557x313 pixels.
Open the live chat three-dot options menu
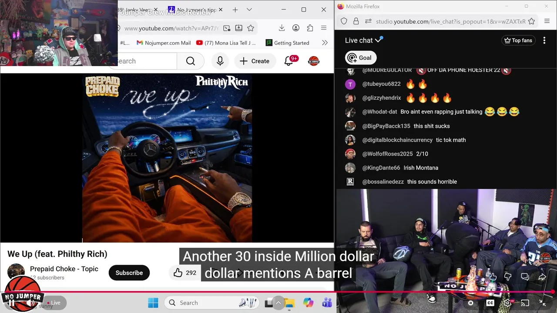[544, 40]
